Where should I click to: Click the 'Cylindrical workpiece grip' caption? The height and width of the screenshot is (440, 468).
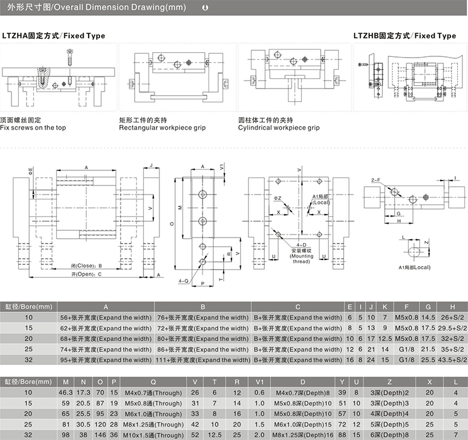pos(279,128)
